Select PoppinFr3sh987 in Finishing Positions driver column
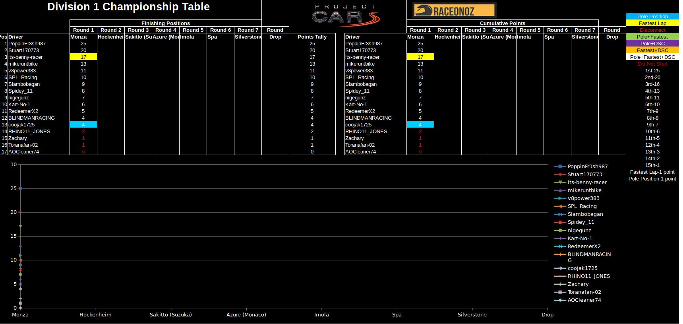Viewport: 683px width, 324px height. tap(27, 43)
